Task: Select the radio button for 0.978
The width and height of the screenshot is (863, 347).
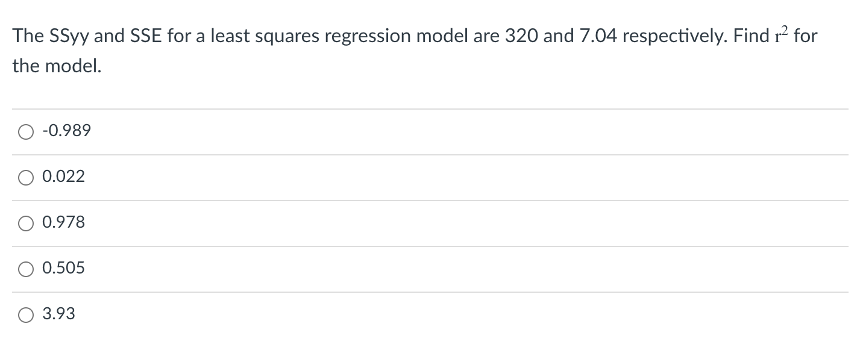Action: (25, 223)
